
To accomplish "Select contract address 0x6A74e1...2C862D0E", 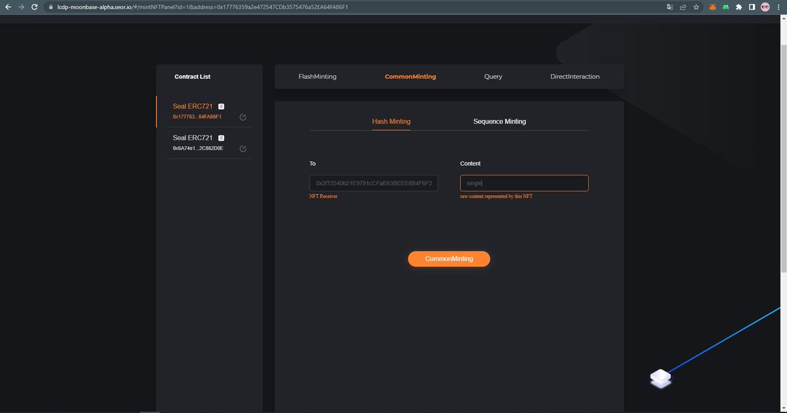I will [197, 149].
